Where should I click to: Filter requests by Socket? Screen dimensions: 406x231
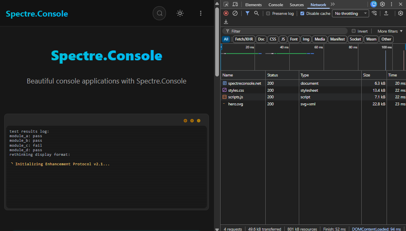coord(355,39)
